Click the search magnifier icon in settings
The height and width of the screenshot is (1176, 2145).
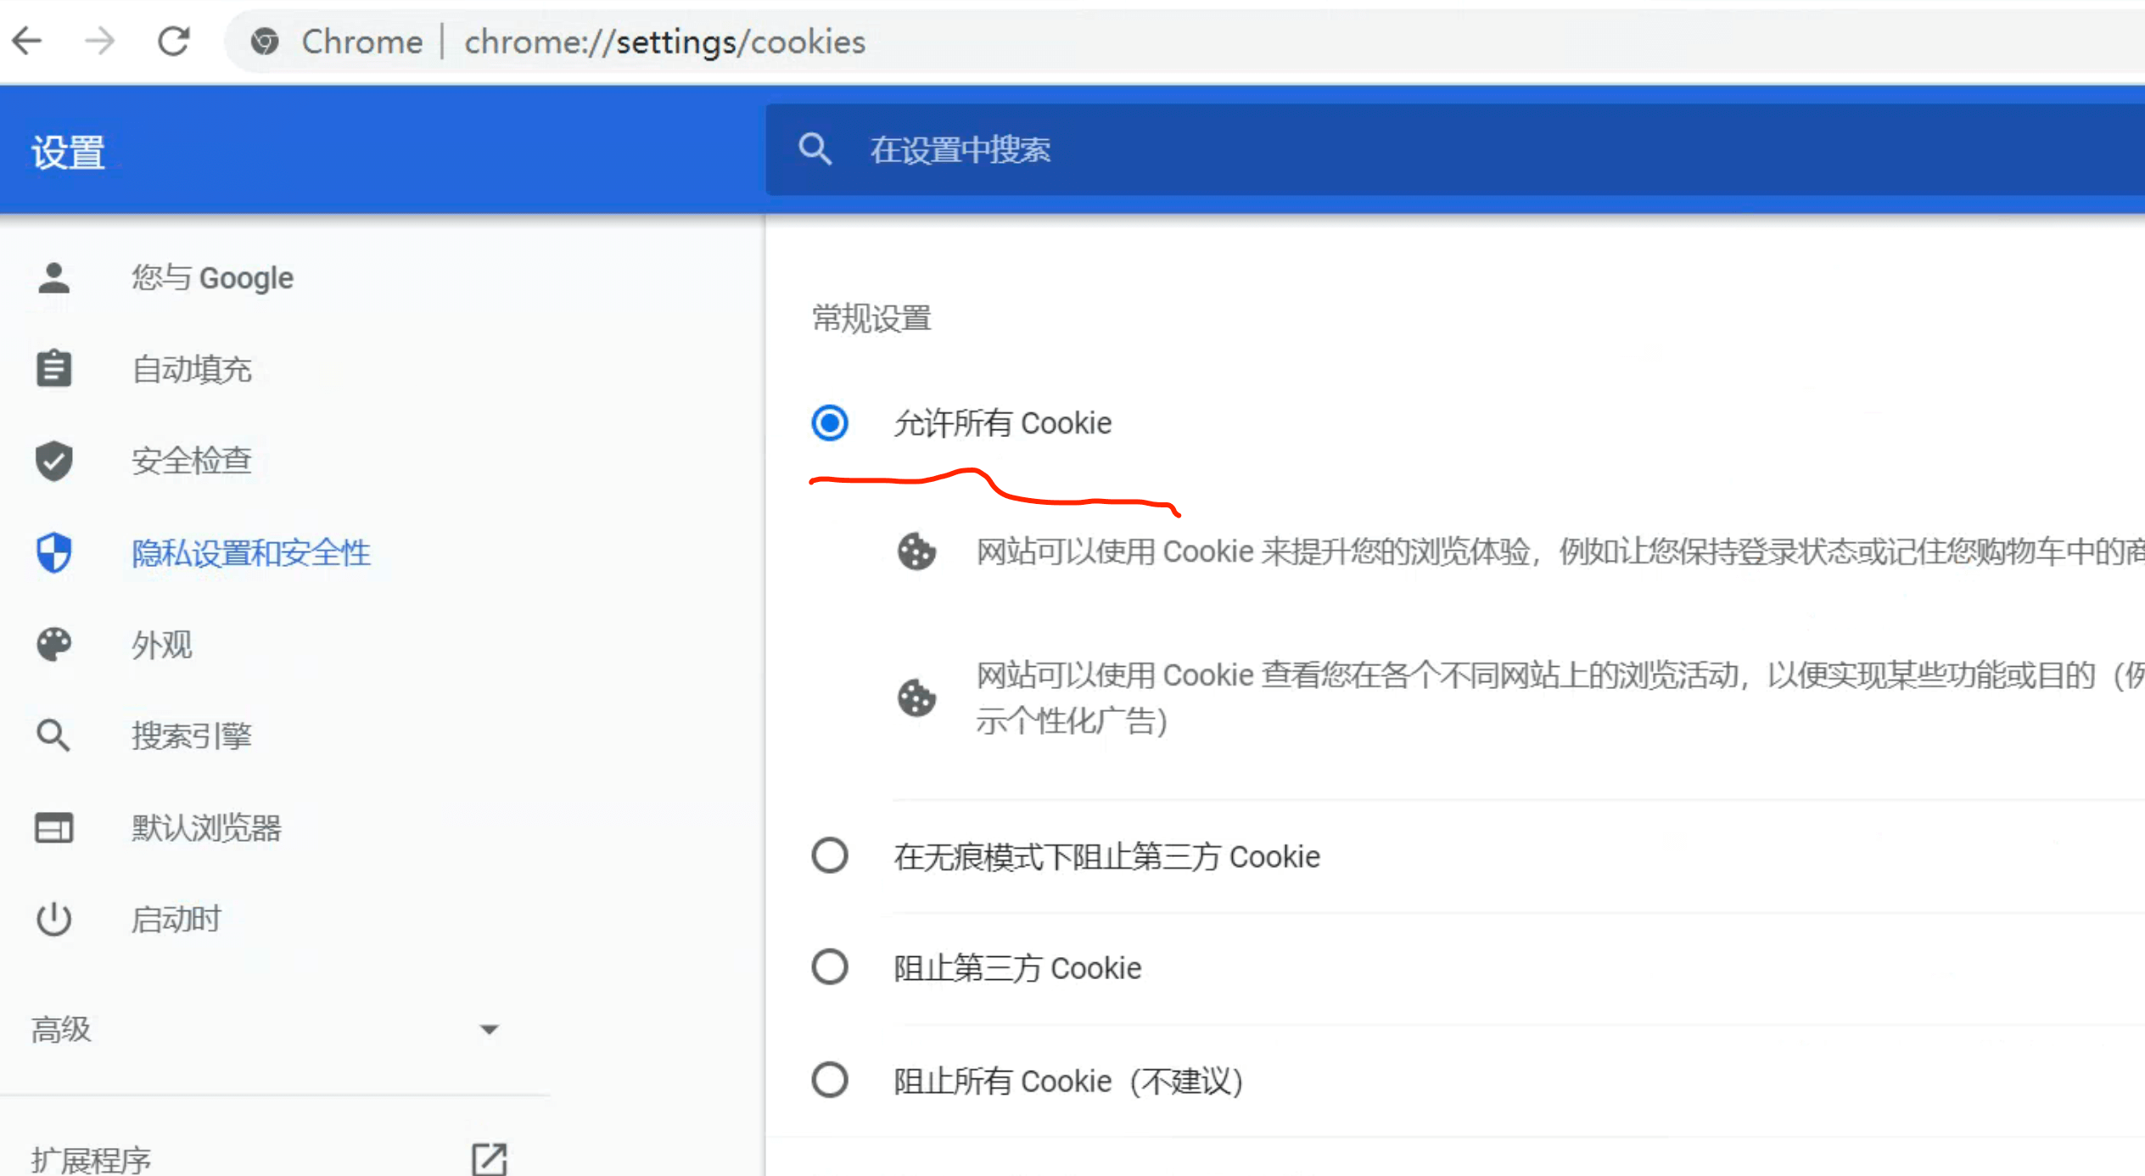(815, 149)
